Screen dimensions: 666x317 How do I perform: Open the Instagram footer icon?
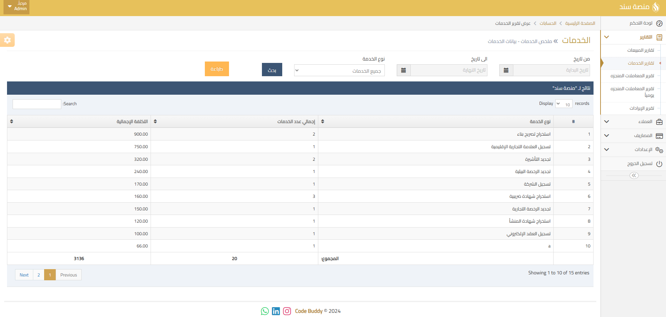tap(287, 311)
